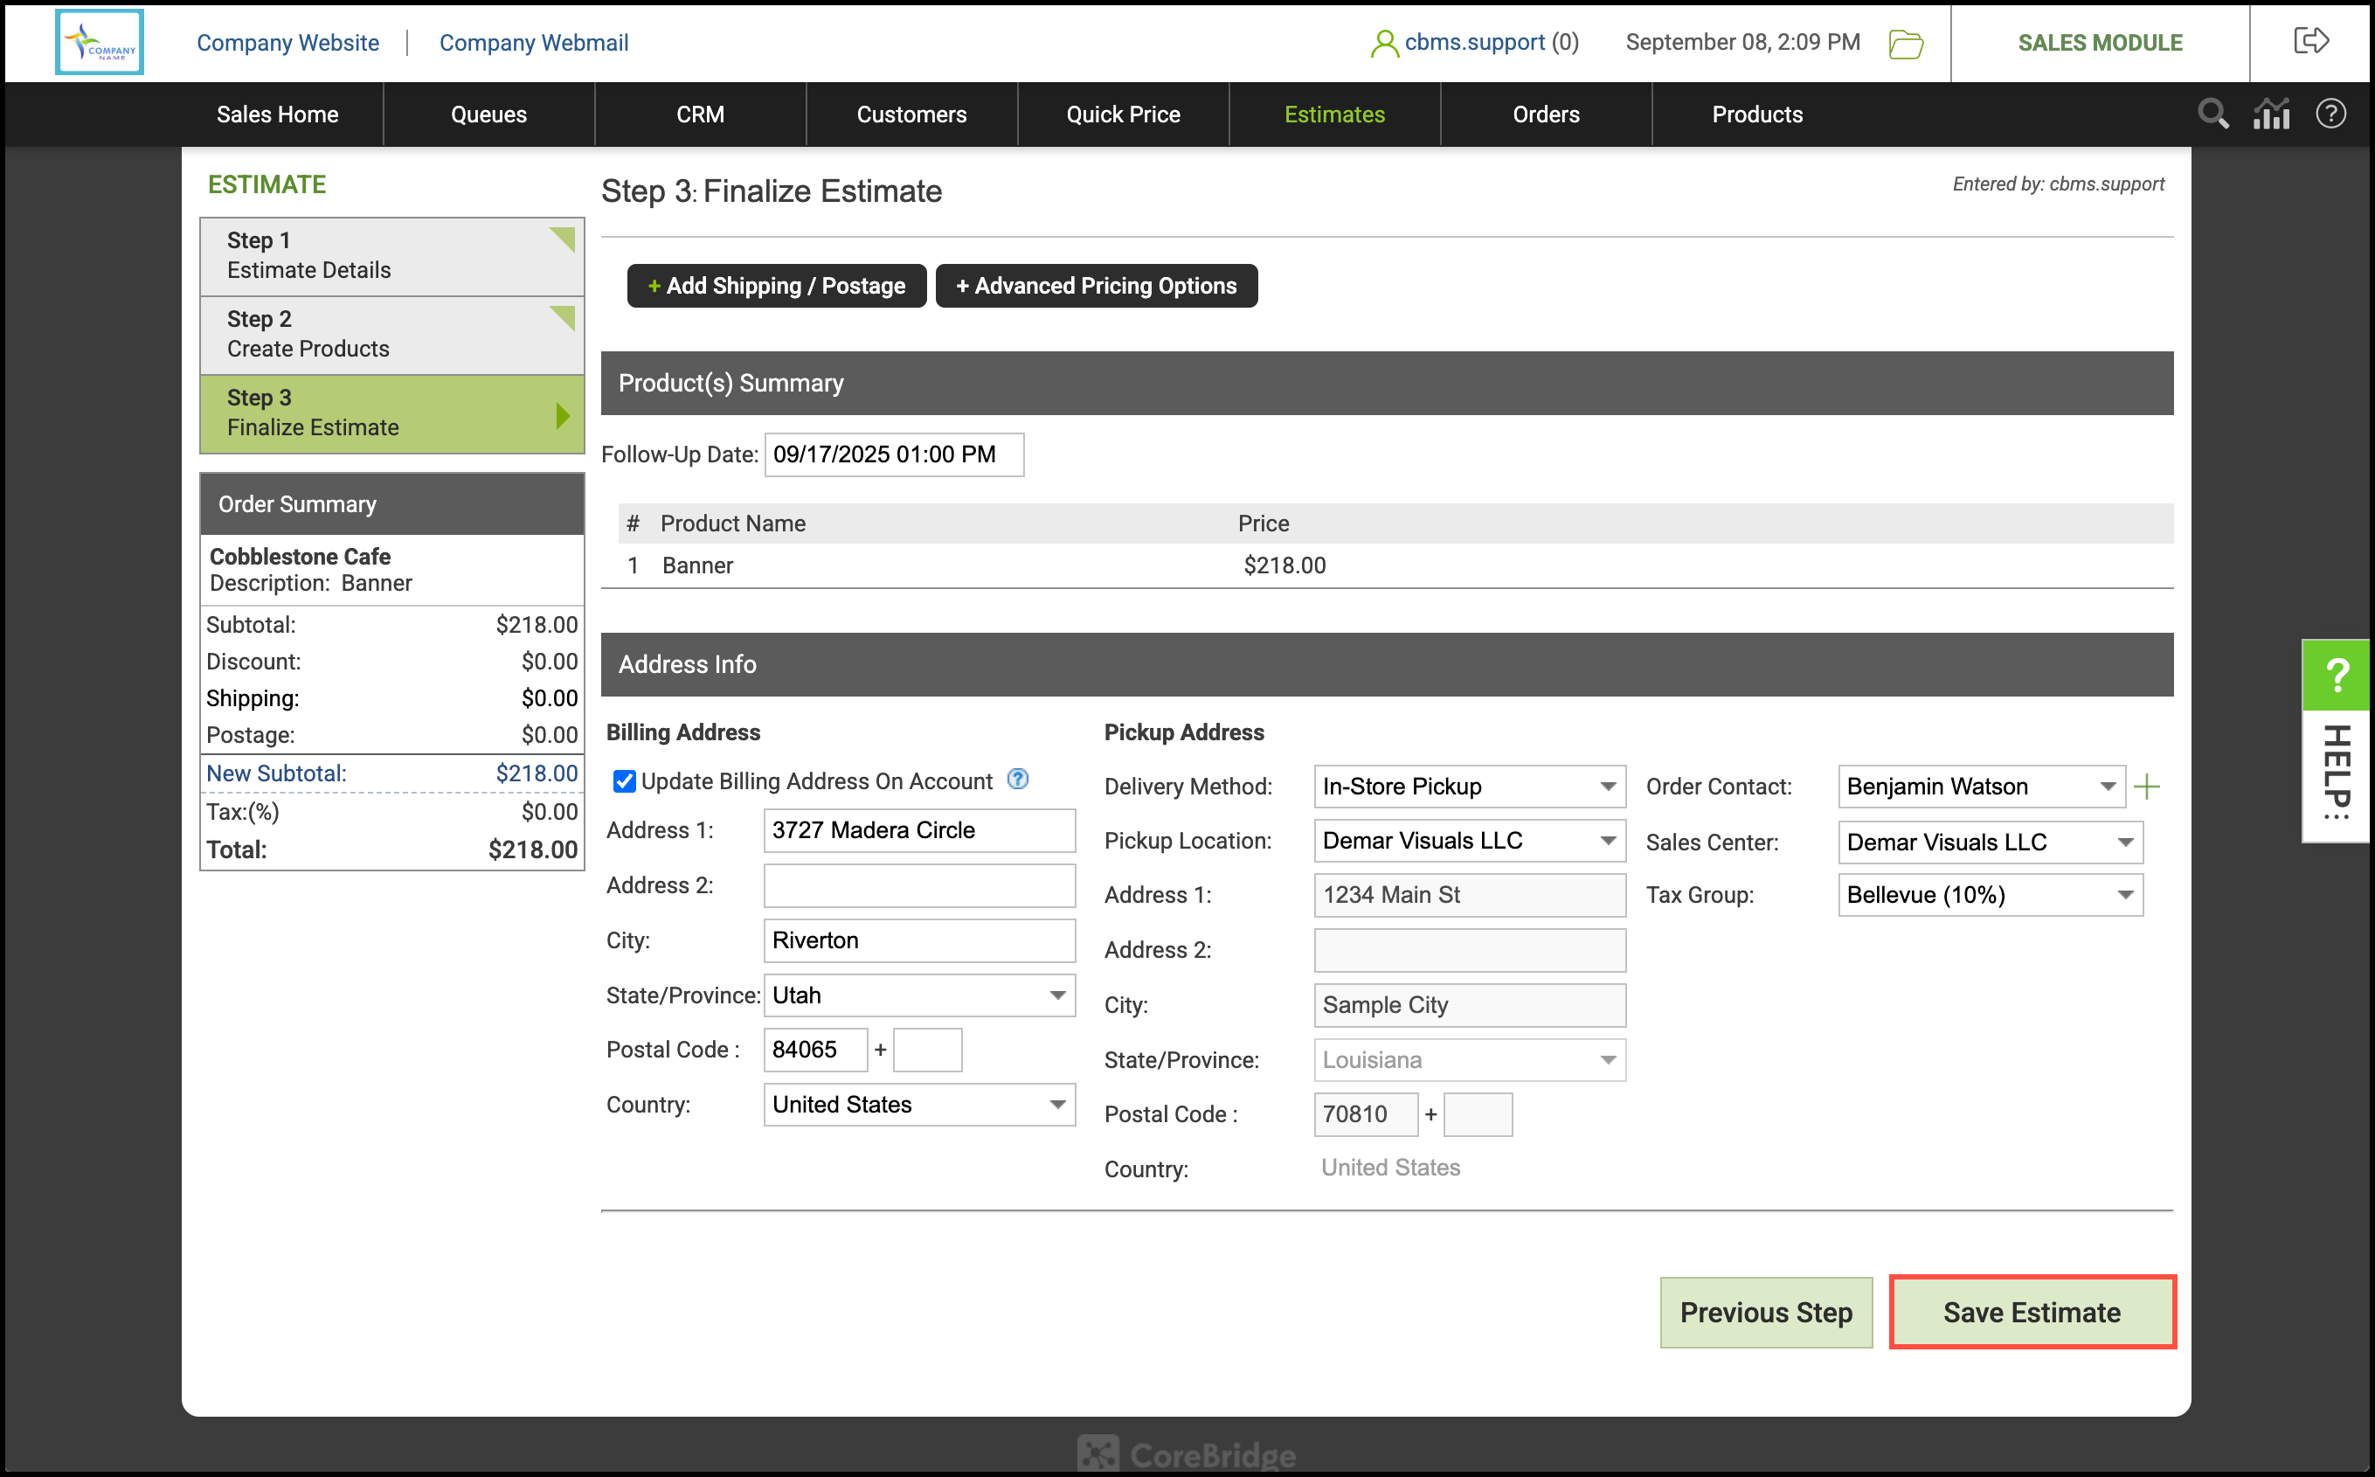
Task: Click the user profile icon beside cbms.support
Action: (x=1384, y=43)
